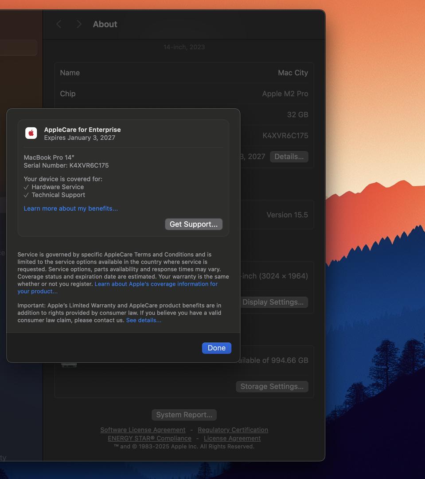Click the 'Hardware Service' coverage item
The width and height of the screenshot is (425, 479).
(58, 187)
